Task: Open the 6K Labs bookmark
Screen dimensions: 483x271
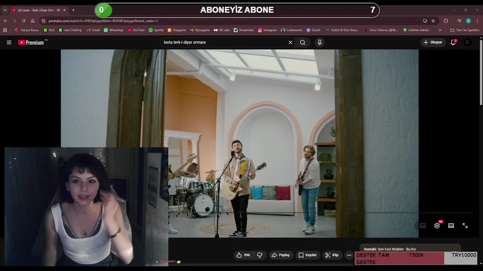Action: click(x=222, y=30)
